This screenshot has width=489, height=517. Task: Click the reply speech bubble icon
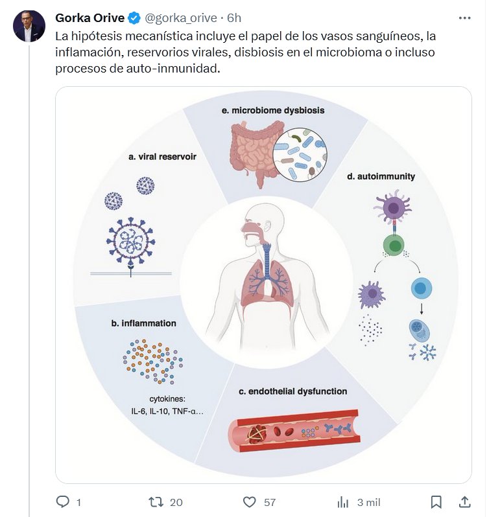tap(63, 502)
